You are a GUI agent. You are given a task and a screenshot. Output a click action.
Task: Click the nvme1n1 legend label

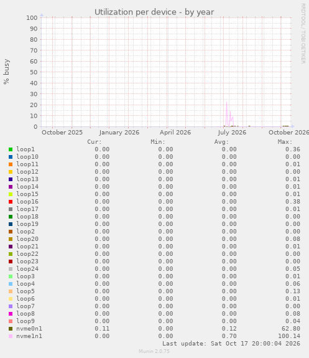point(29,336)
